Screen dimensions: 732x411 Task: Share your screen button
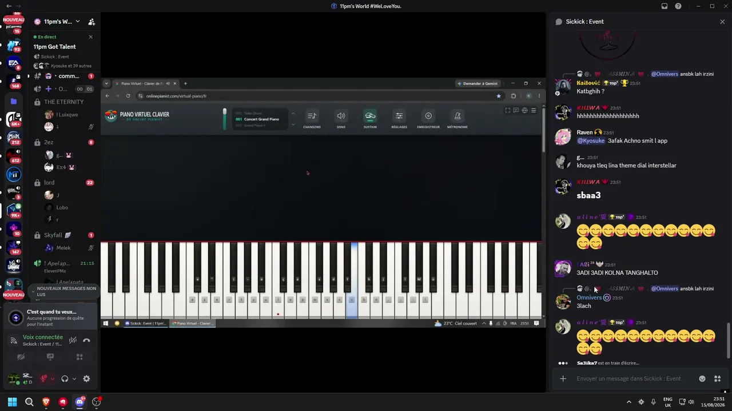pos(50,357)
